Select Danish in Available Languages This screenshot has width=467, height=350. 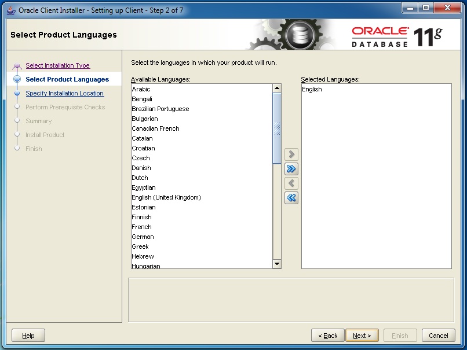pyautogui.click(x=202, y=168)
